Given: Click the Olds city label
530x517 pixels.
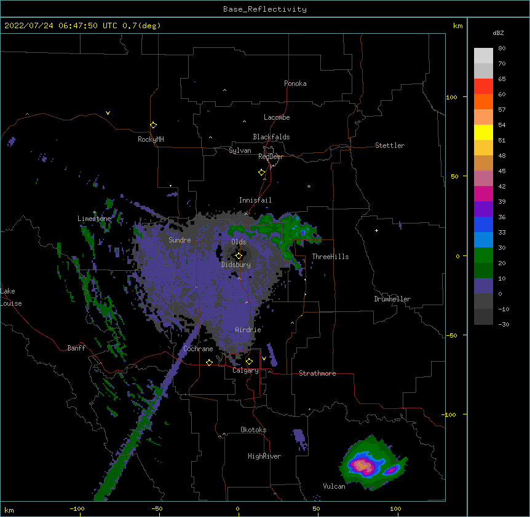Looking at the screenshot, I should [239, 242].
